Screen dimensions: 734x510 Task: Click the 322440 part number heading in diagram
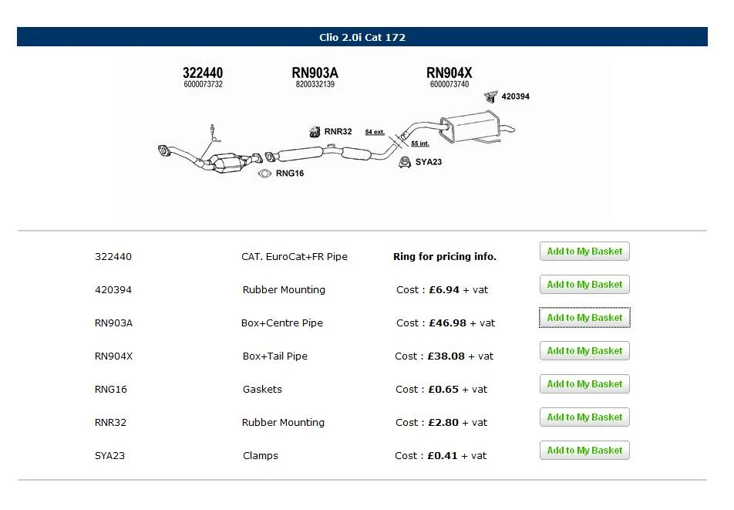point(203,73)
